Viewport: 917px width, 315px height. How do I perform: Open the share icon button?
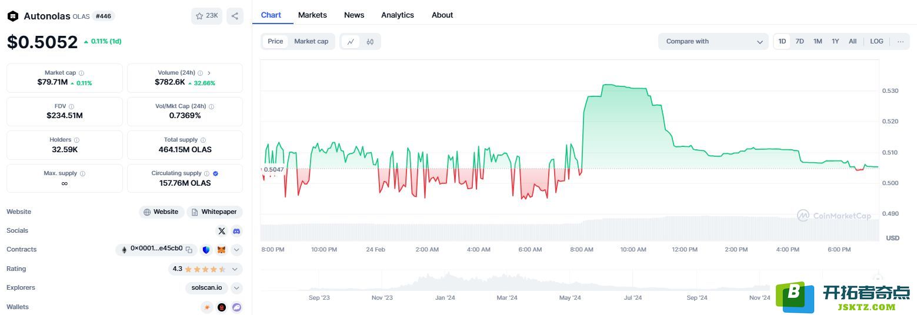[235, 16]
